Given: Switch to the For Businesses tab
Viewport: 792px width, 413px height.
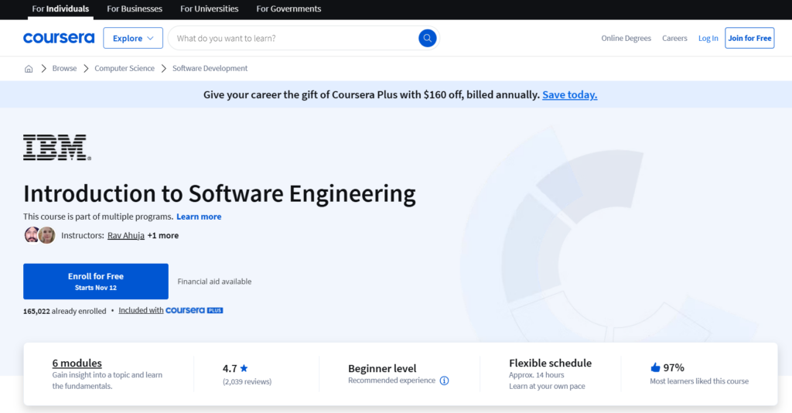Looking at the screenshot, I should (135, 9).
